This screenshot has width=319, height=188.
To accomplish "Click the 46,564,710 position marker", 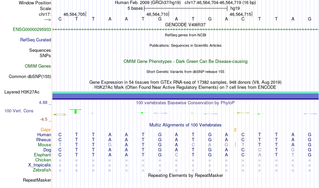I will (157, 14).
